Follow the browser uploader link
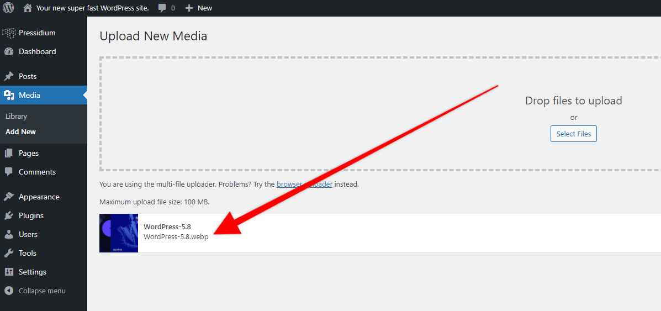The height and width of the screenshot is (311, 661). (304, 185)
